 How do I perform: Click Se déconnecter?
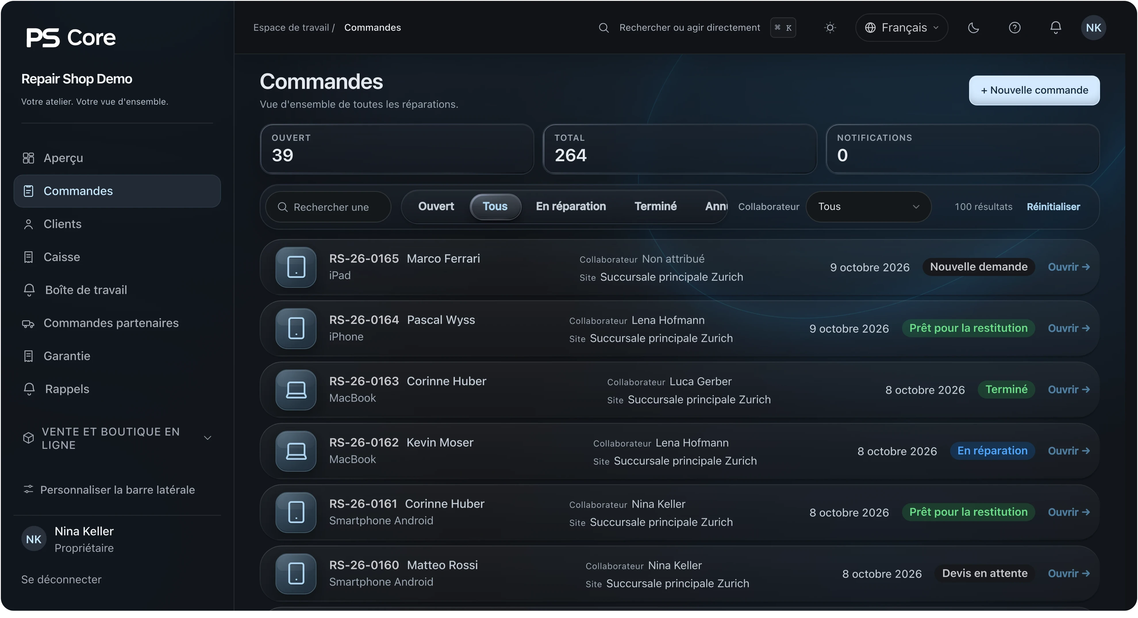click(x=61, y=580)
